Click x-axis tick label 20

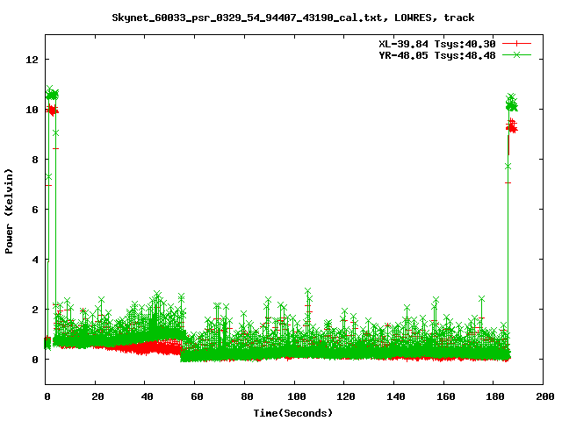[x=97, y=396]
